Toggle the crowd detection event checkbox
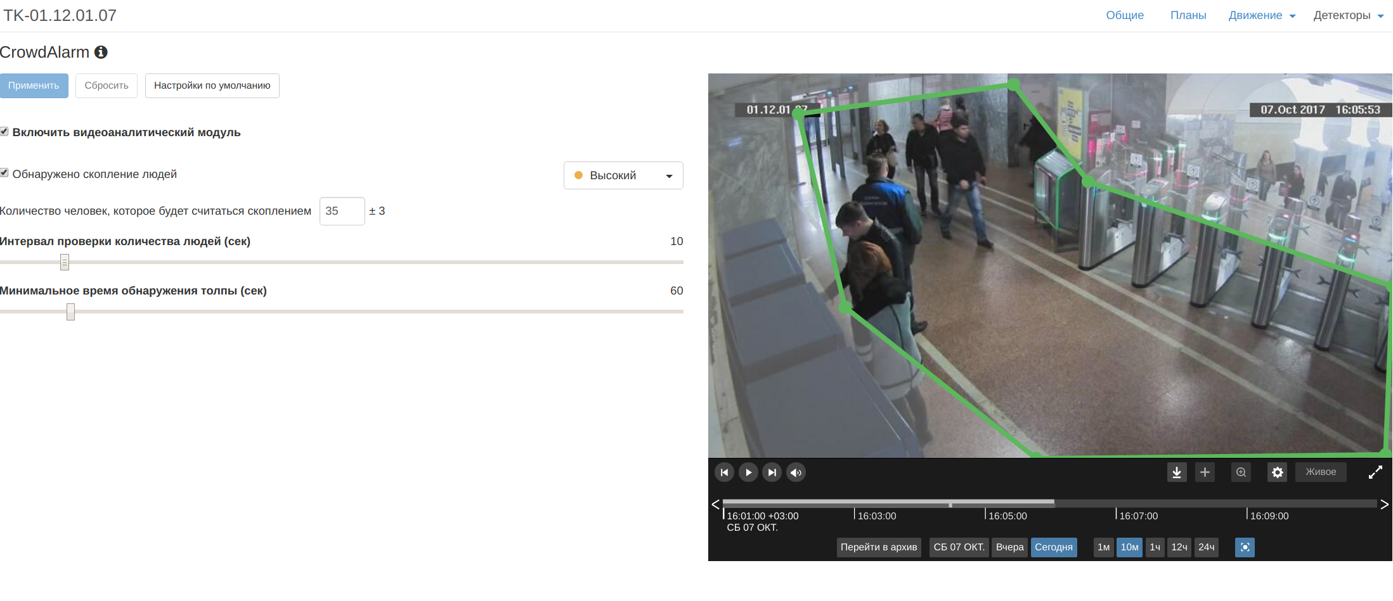The height and width of the screenshot is (601, 1393). point(4,173)
